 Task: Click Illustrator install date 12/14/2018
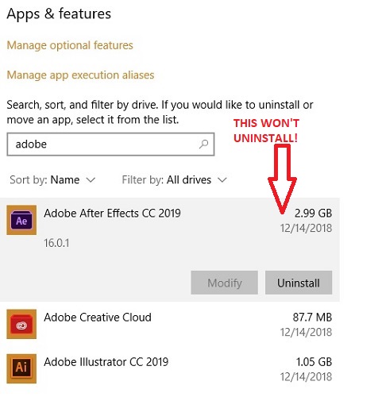tap(307, 377)
